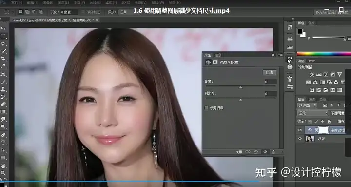This screenshot has height=187, width=351.
Task: Open the File menu
Action: point(17,3)
